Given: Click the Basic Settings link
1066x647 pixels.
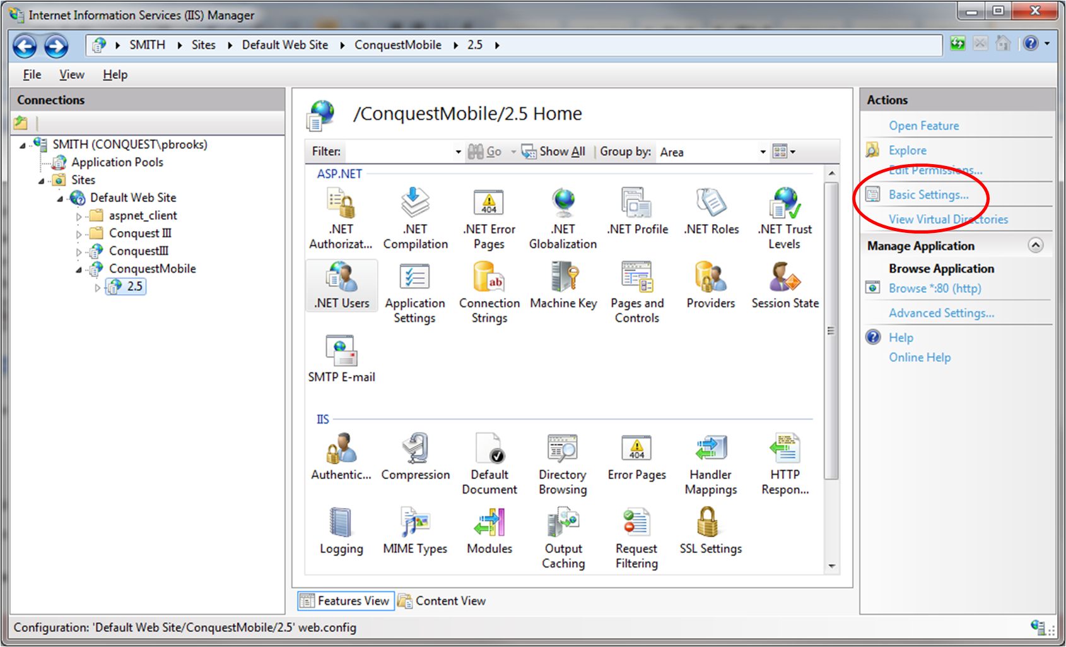Looking at the screenshot, I should pos(928,194).
